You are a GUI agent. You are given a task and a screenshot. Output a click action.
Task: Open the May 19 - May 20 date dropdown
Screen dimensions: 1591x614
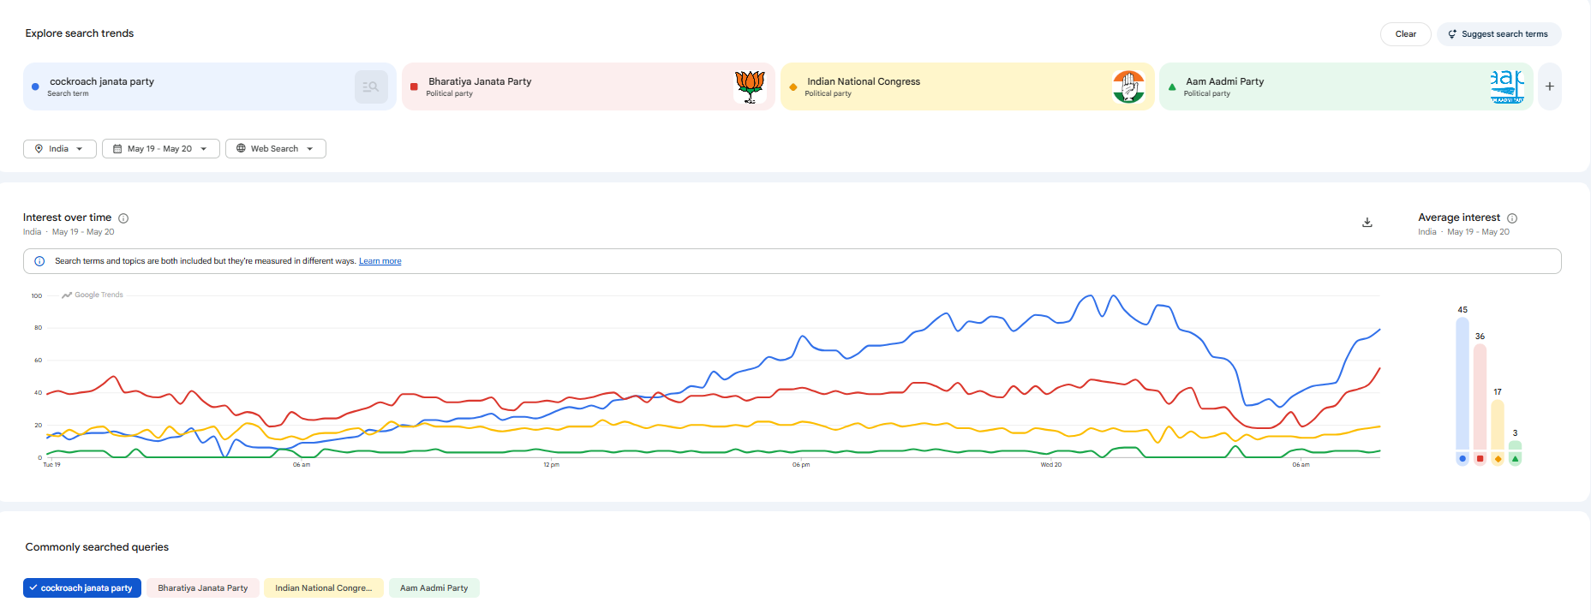tap(161, 149)
